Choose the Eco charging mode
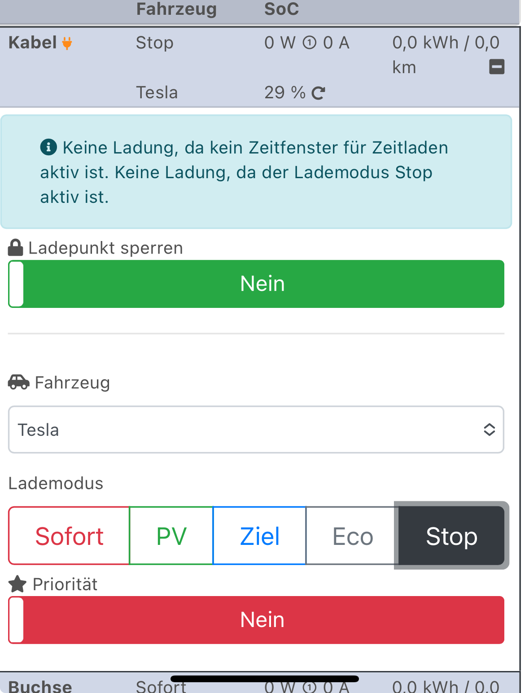Screen dimensions: 529x693 click(352, 536)
